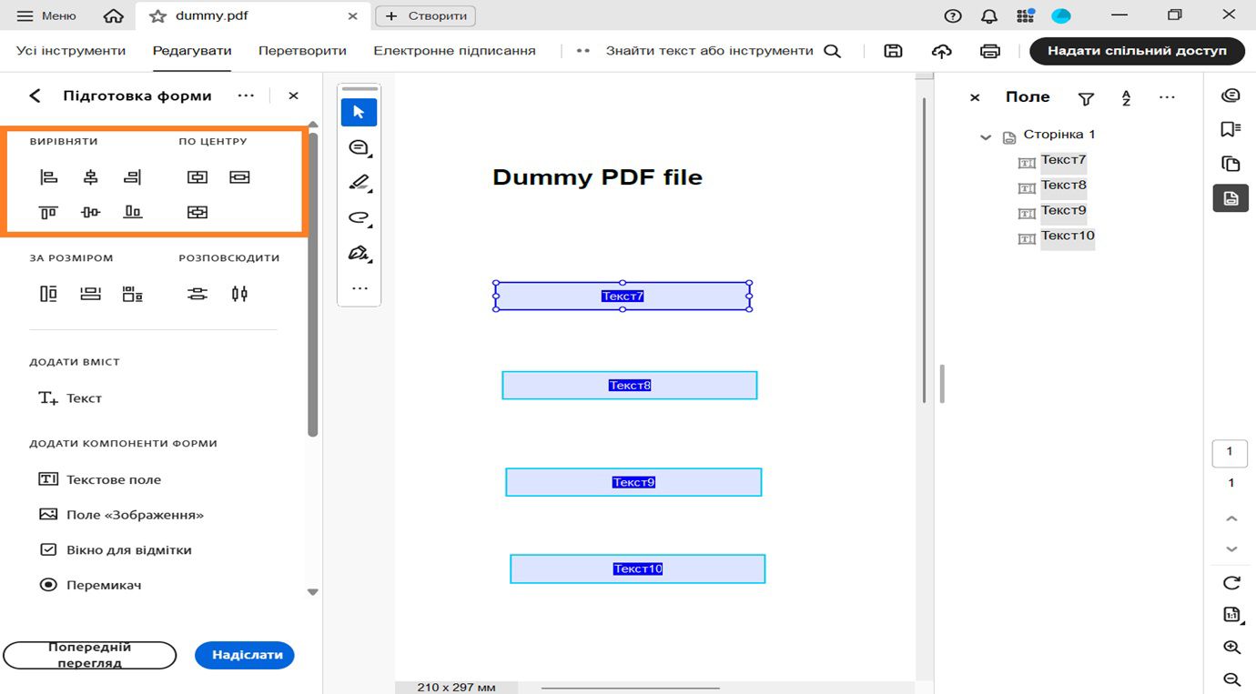The height and width of the screenshot is (694, 1256).
Task: Match width of selected fields
Action: (90, 294)
